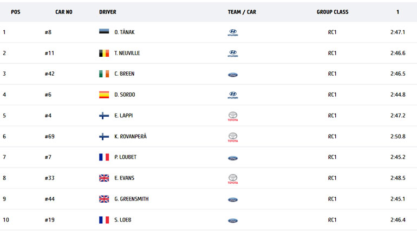
Task: Click the Finnish flag beside K. Rovanperä
Action: 104,136
